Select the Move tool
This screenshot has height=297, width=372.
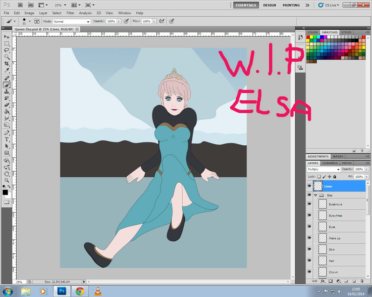click(x=7, y=37)
